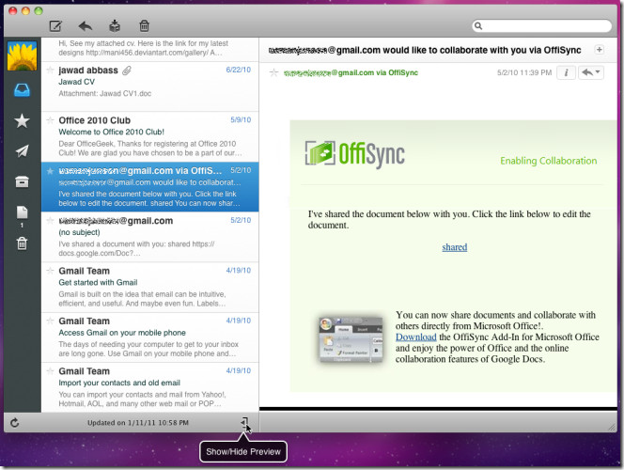This screenshot has height=470, width=624.
Task: Open Import your contacts and old email
Action: pos(150,387)
